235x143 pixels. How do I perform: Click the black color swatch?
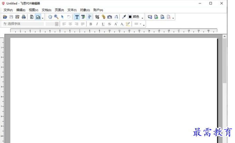130,17
